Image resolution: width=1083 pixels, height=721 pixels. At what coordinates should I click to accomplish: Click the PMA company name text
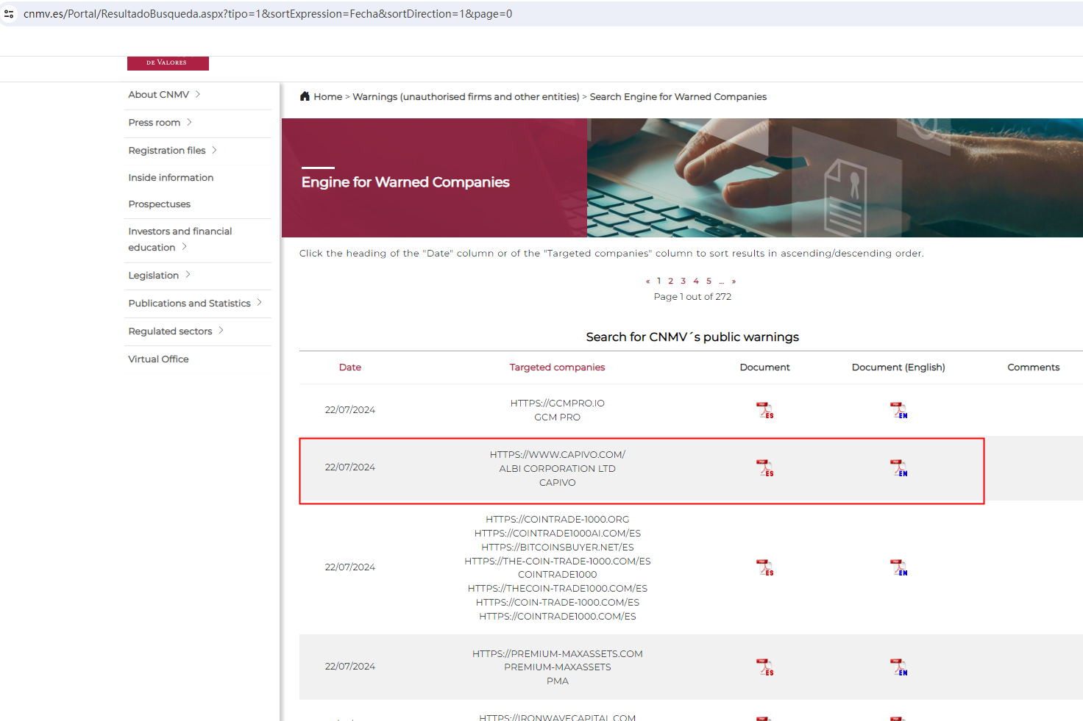coord(558,681)
